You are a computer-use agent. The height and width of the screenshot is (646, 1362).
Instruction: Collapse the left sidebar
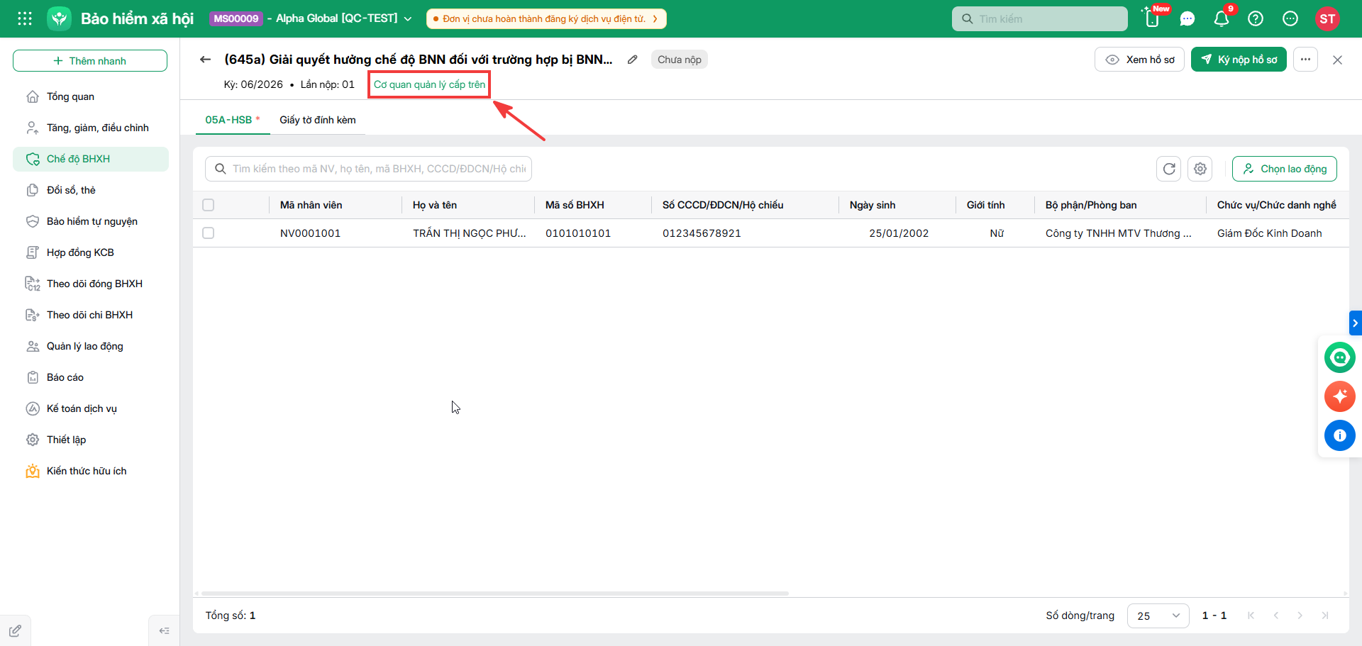click(164, 630)
